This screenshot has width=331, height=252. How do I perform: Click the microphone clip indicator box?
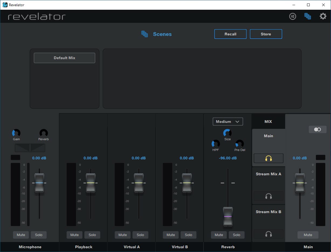[x=15, y=157]
